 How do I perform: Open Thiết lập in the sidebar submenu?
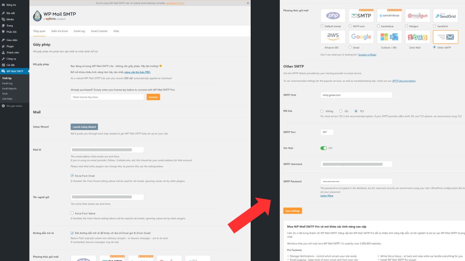click(7, 78)
